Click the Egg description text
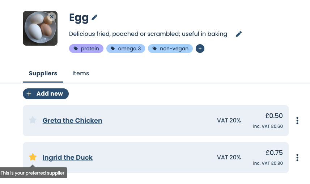The width and height of the screenshot is (310, 184). pyautogui.click(x=148, y=34)
